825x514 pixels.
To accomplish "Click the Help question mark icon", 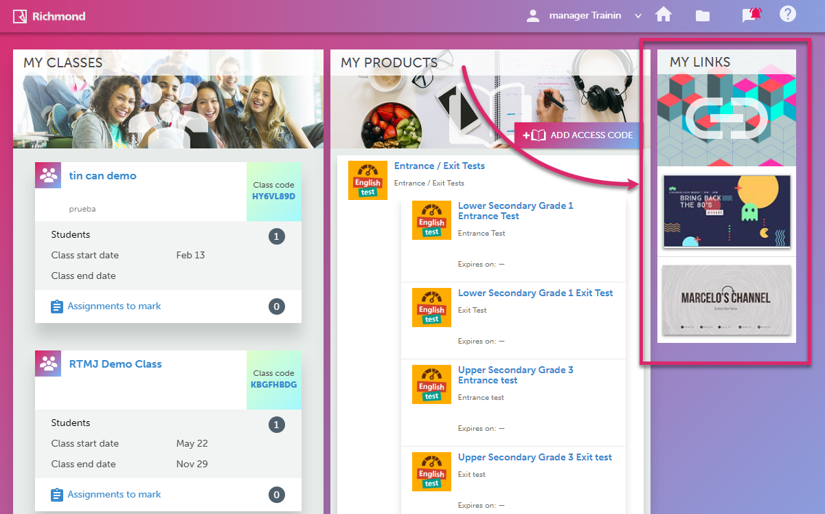I will (x=787, y=14).
